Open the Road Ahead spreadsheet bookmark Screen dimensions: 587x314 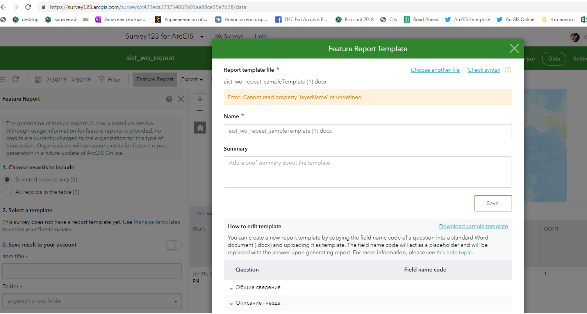pyautogui.click(x=421, y=20)
